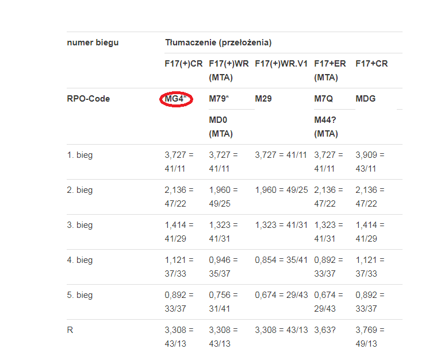This screenshot has width=433, height=349.
Task: Select the 'Tłumaczenie (przełożenia)' header
Action: 219,42
